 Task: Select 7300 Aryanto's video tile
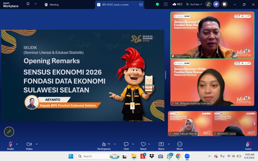pyautogui.click(x=212, y=35)
